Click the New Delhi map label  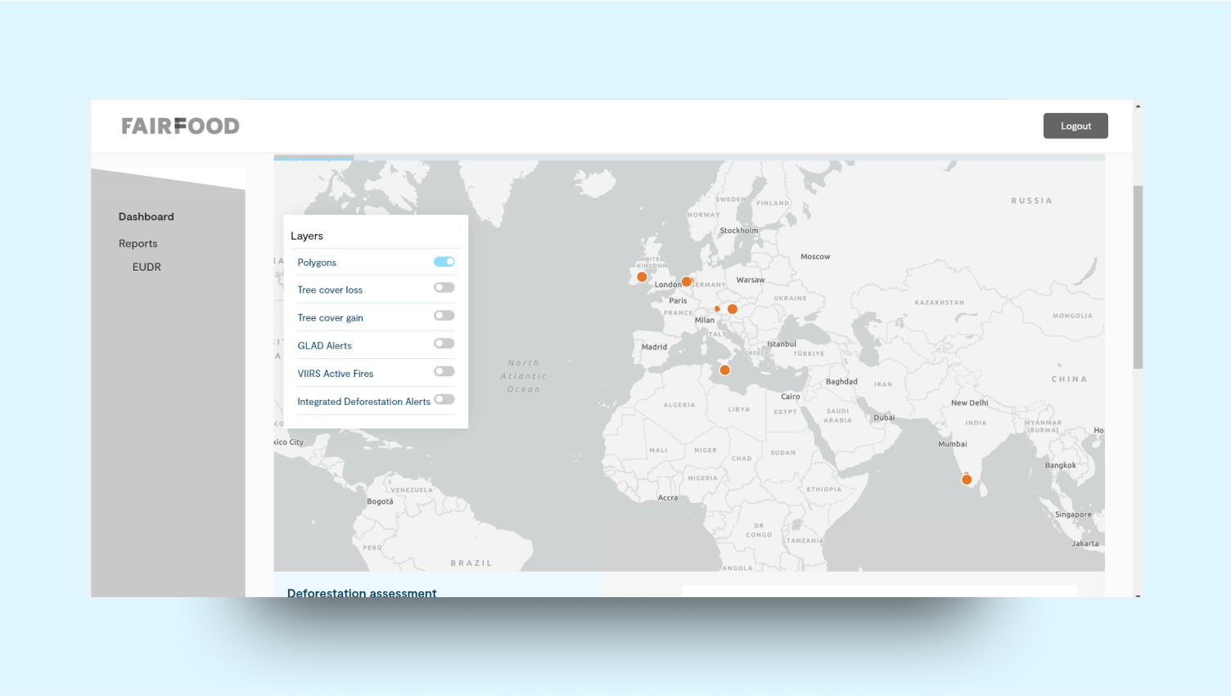coord(970,403)
